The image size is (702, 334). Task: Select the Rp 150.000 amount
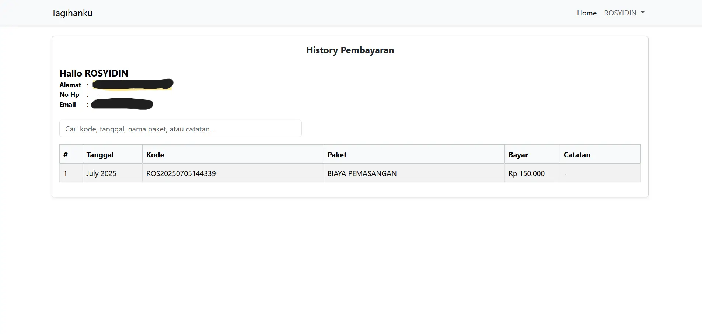point(527,173)
